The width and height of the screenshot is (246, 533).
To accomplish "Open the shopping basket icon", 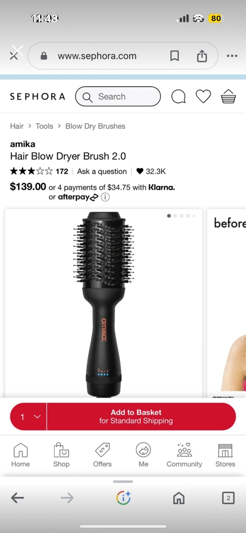I will (x=228, y=97).
